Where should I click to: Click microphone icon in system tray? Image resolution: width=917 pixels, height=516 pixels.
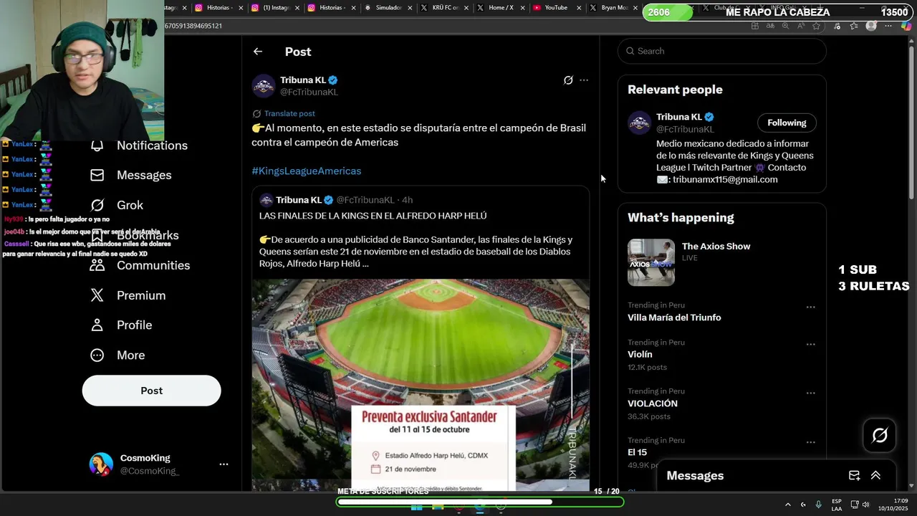click(818, 505)
